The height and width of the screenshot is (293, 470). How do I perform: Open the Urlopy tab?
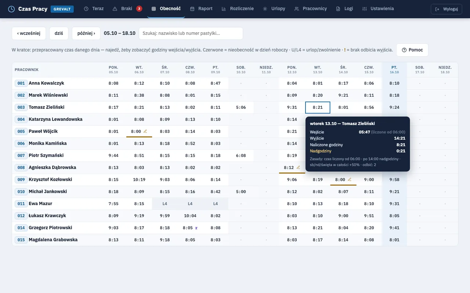point(274,9)
